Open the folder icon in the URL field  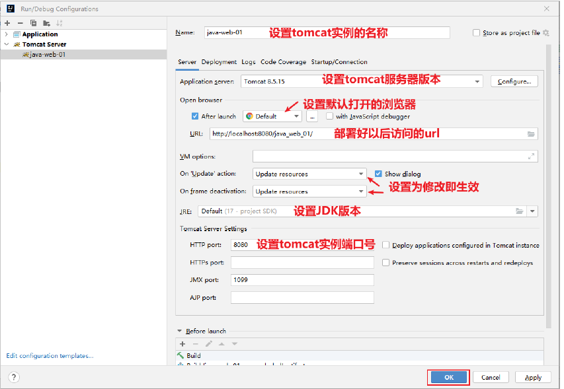pyautogui.click(x=531, y=134)
